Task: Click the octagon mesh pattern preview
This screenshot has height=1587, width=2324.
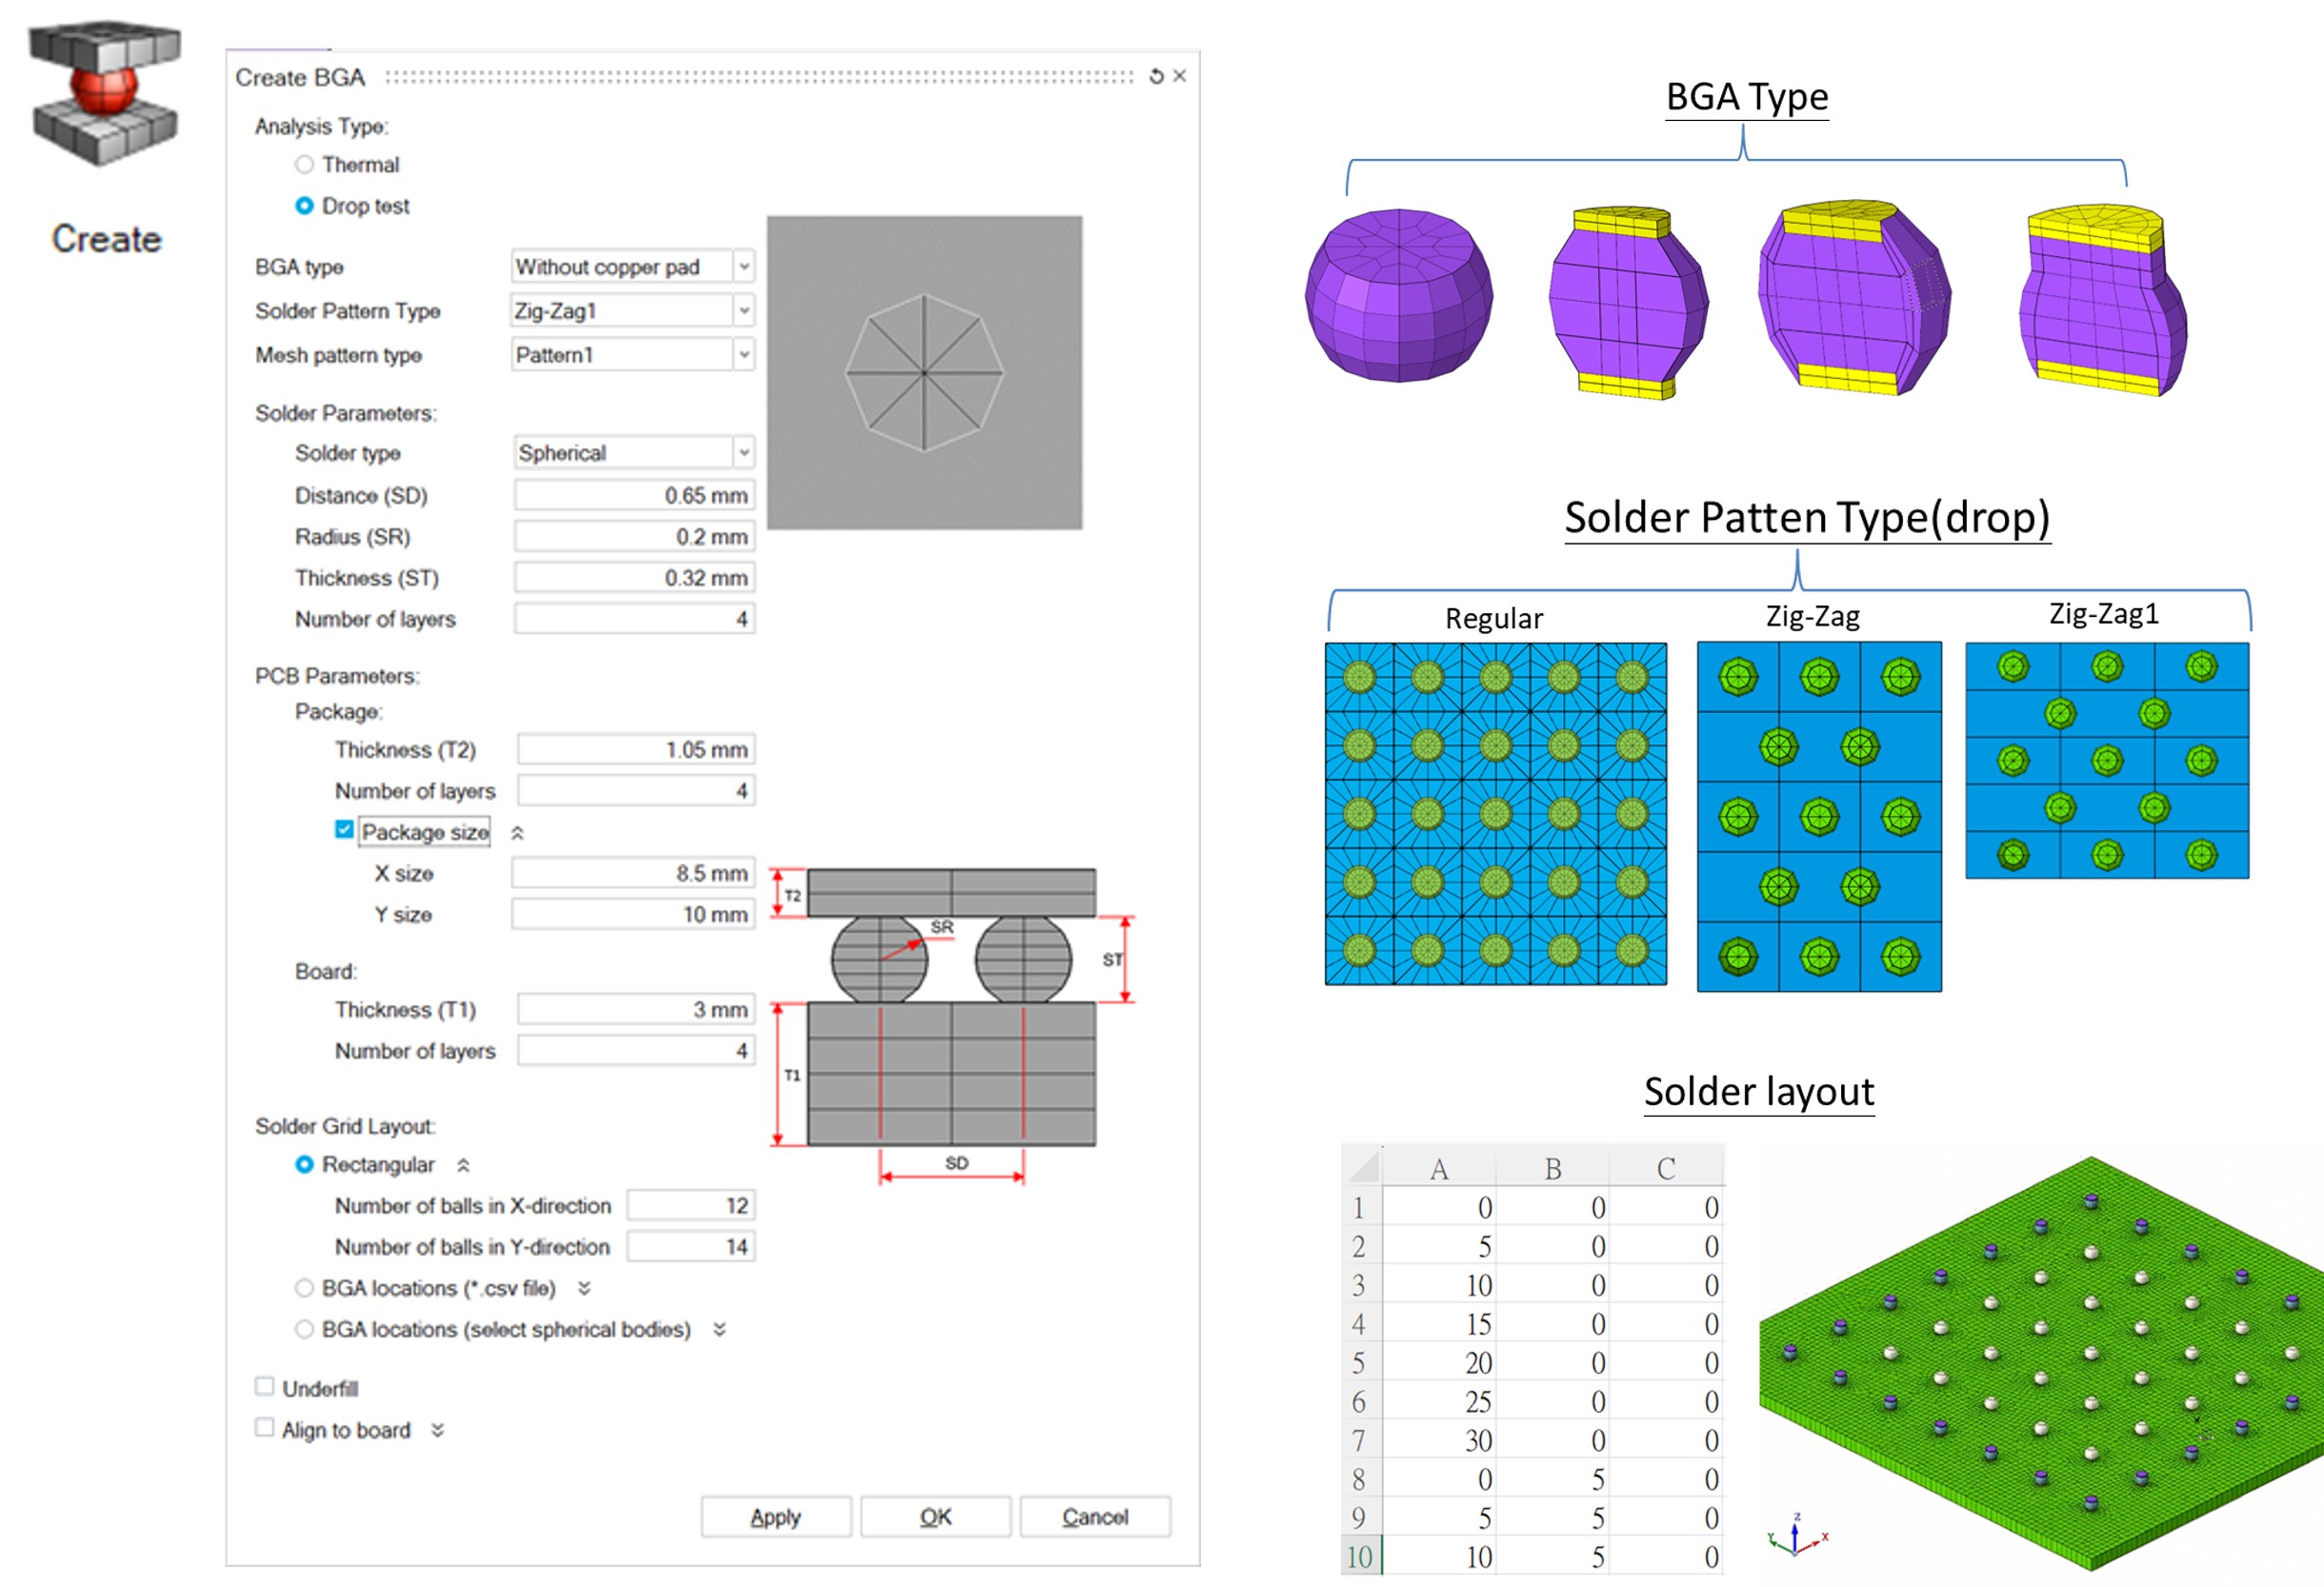Action: 924,373
